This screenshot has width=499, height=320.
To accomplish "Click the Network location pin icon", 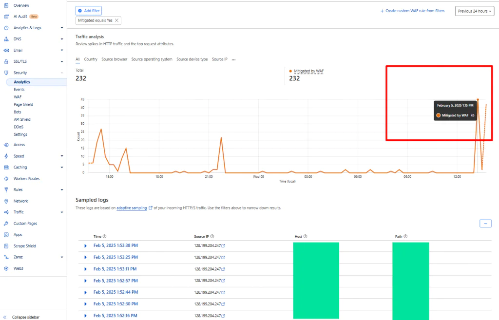I will pyautogui.click(x=6, y=201).
